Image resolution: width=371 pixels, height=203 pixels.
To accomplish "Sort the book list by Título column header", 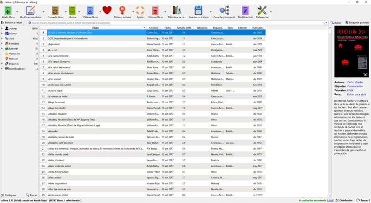I will click(x=95, y=28).
